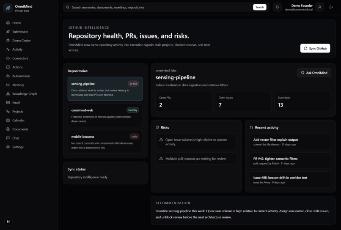Click the Next.js N badge icon

[x=8, y=222]
